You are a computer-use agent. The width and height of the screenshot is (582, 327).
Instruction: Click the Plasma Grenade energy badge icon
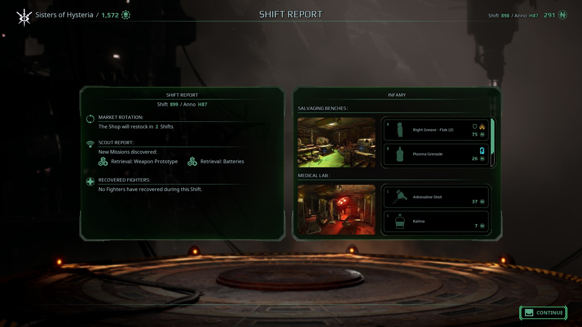tap(482, 150)
